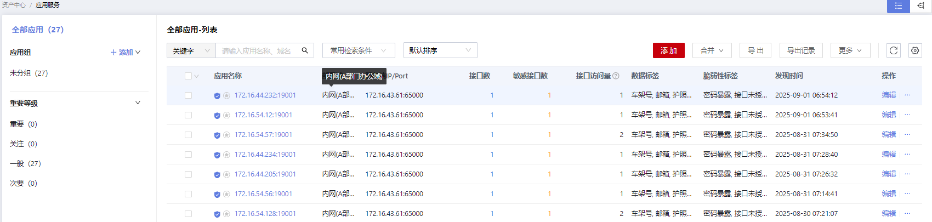Tick the select-all checkbox in header
Screen dimensions: 932x222
(x=189, y=76)
